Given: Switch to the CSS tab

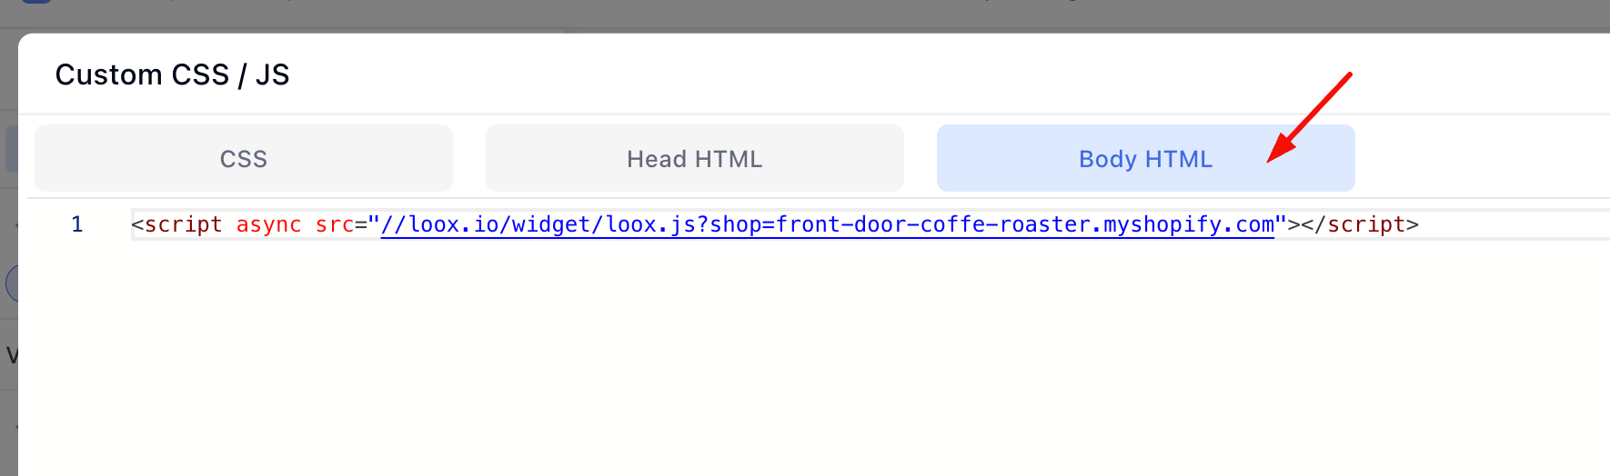Looking at the screenshot, I should click(x=243, y=159).
